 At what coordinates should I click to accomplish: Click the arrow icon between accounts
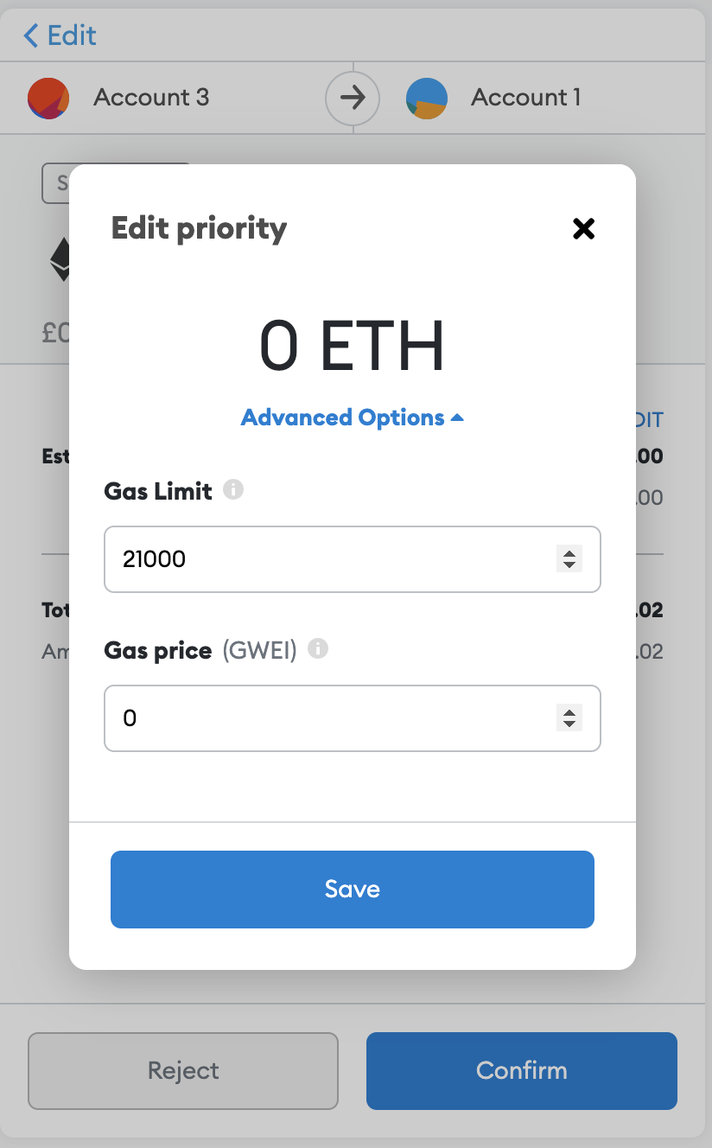coord(353,98)
